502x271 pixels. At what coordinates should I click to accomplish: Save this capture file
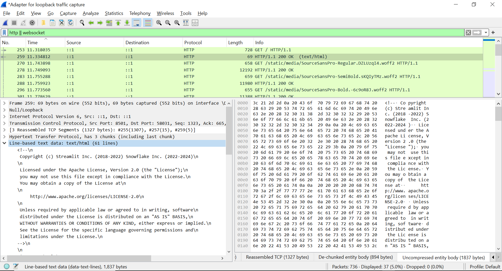coord(53,23)
